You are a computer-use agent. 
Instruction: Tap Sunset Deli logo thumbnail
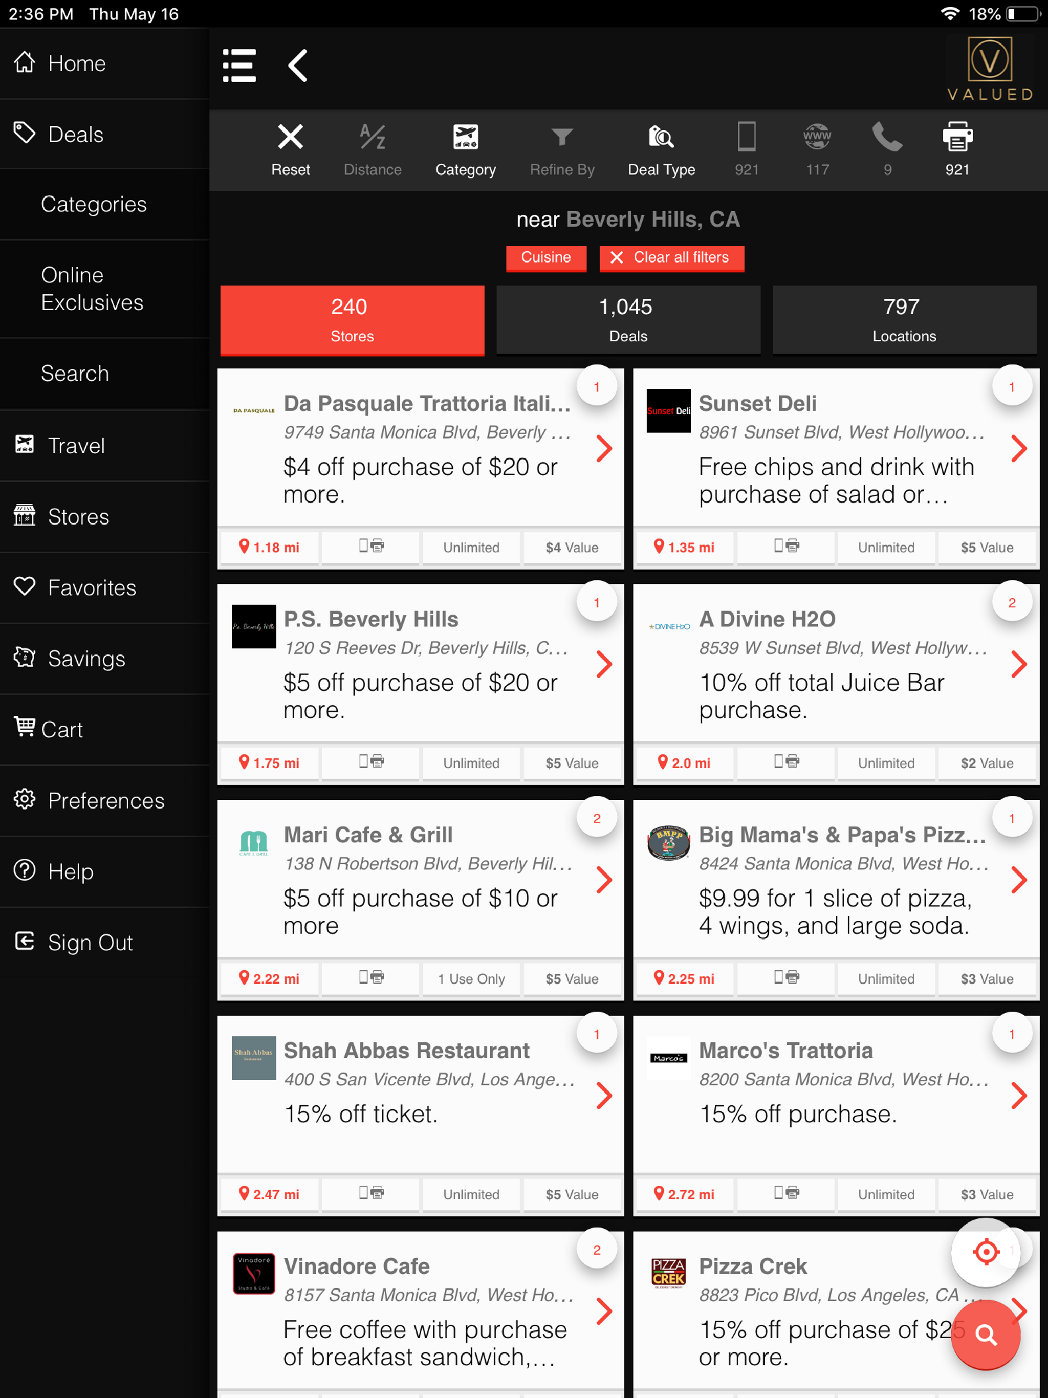click(669, 411)
